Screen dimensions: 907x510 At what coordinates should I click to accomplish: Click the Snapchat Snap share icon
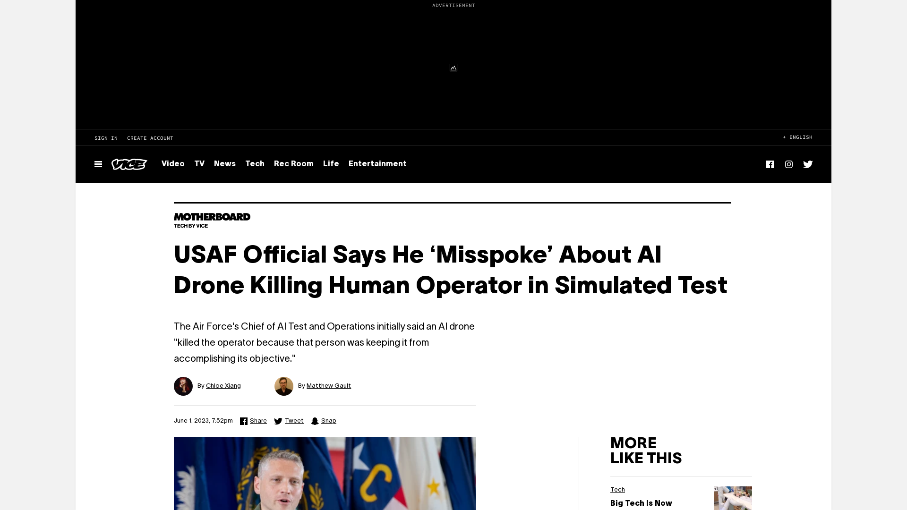[x=315, y=420]
